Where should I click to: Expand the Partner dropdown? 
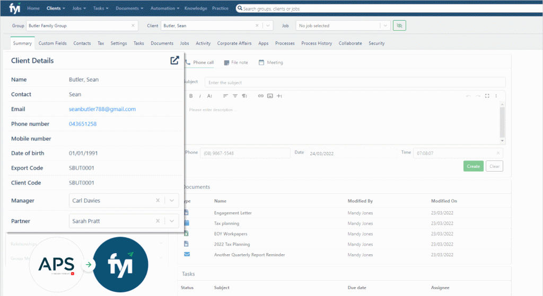point(171,221)
